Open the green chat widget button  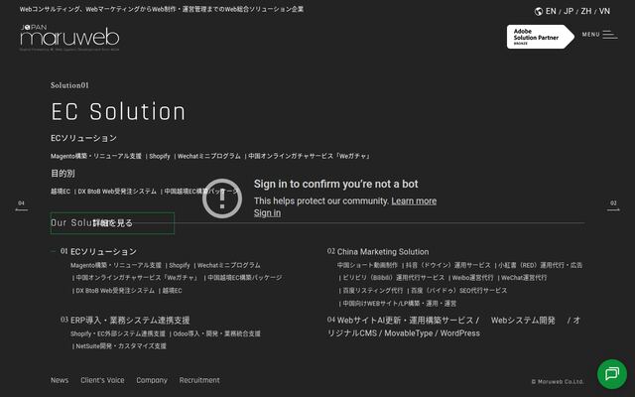(x=612, y=373)
